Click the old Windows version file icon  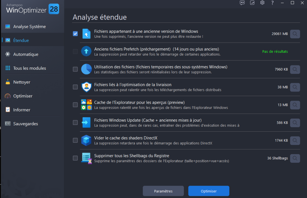86,34
